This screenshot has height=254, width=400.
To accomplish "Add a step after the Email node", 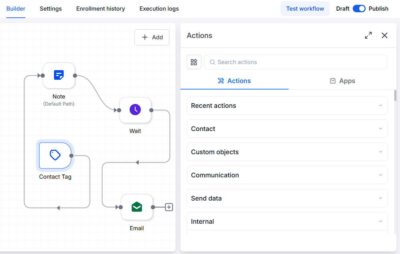I will tap(169, 207).
